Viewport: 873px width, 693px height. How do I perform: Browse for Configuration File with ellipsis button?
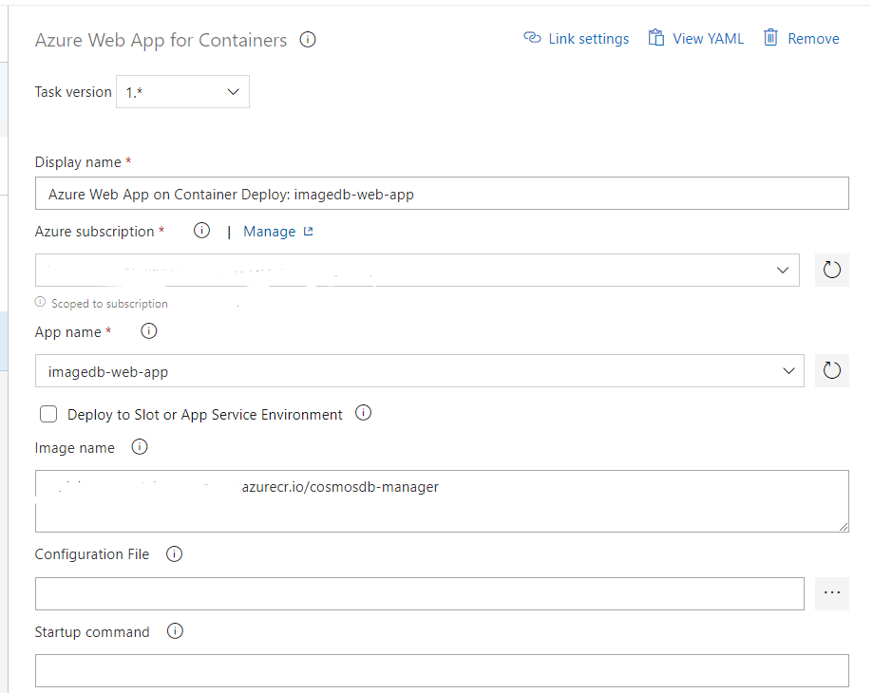click(x=832, y=592)
